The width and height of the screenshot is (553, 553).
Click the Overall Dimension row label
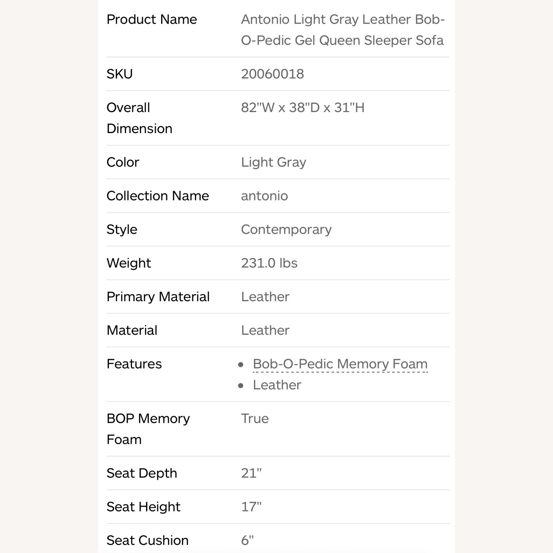pos(139,118)
